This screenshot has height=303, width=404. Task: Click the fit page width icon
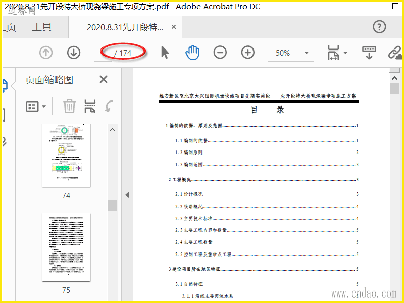[x=333, y=53]
